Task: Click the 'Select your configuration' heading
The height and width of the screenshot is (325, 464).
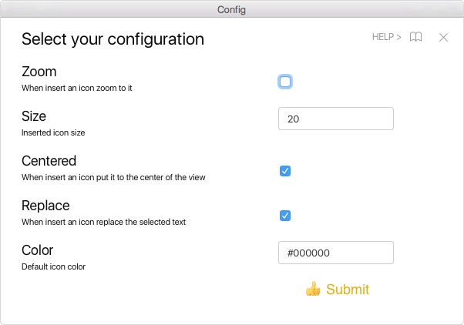Action: pos(113,39)
